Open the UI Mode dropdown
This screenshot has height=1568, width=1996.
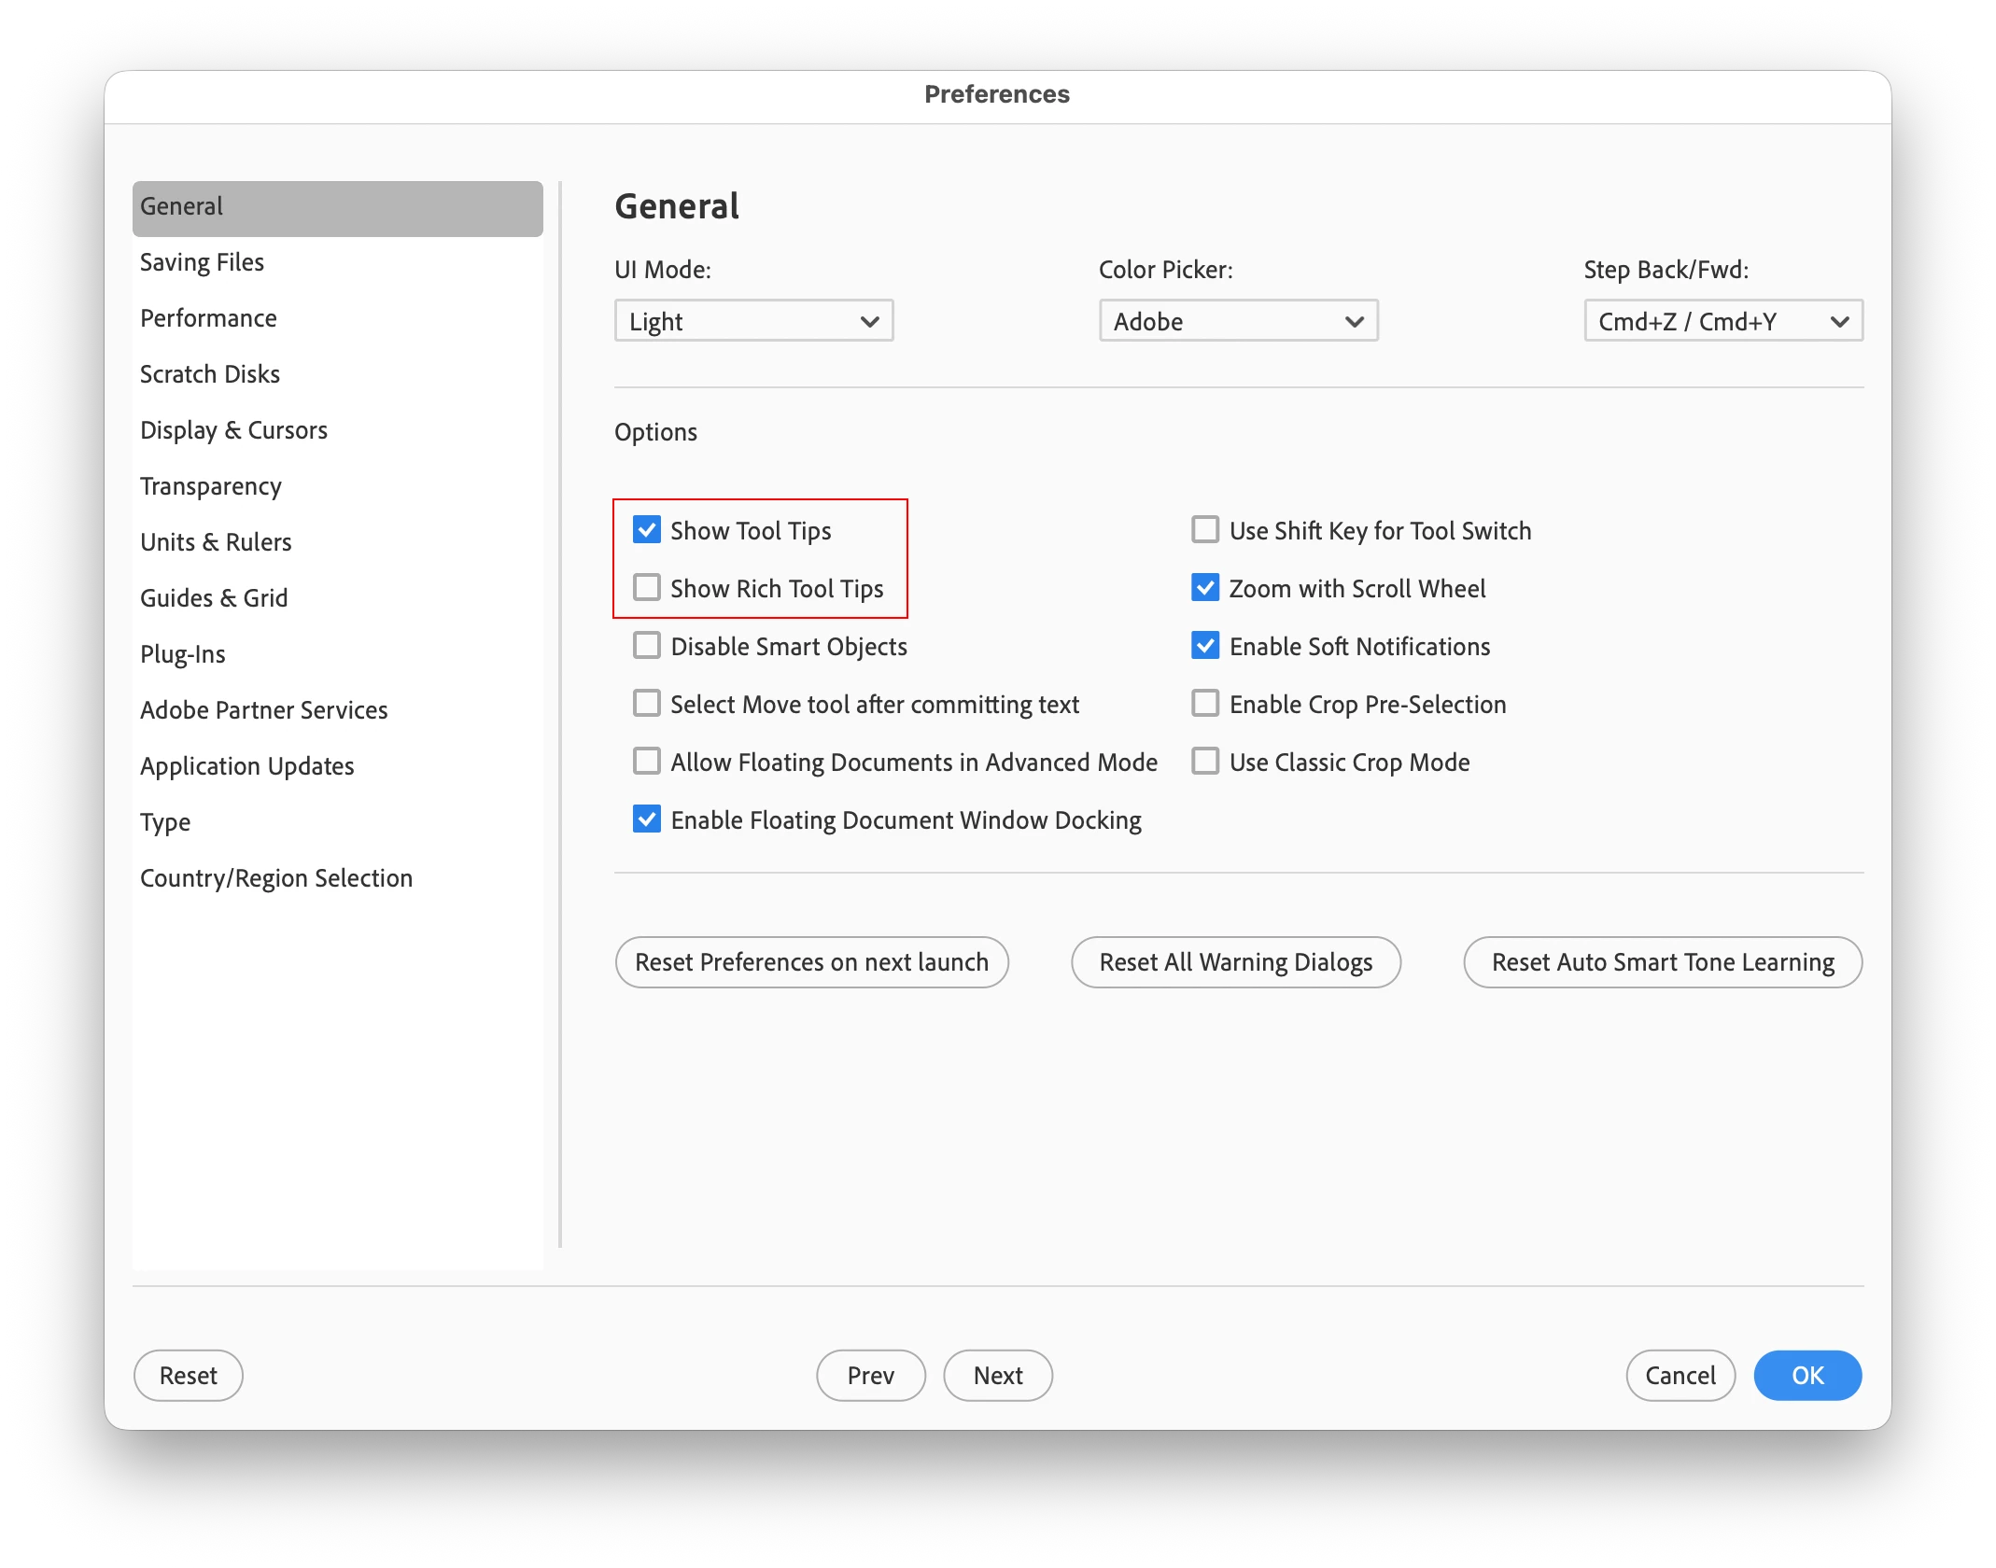click(753, 321)
